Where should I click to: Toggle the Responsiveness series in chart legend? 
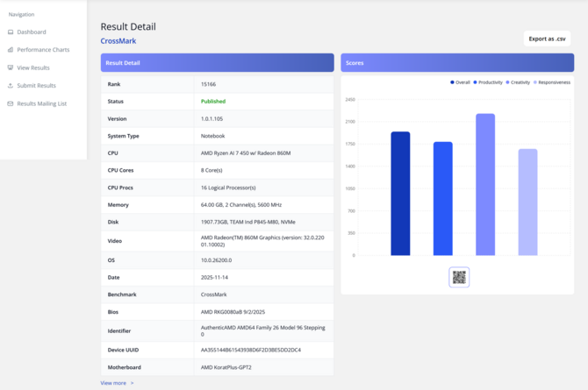pos(554,82)
